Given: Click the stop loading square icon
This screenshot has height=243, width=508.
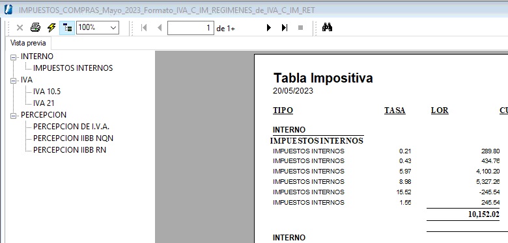Looking at the screenshot, I should tap(300, 28).
